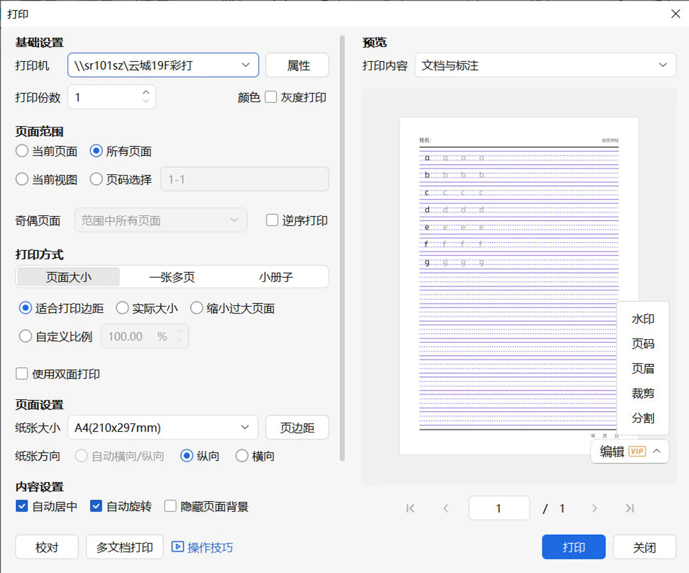Toggle 逆序打印 checkbox
The width and height of the screenshot is (689, 573).
272,220
